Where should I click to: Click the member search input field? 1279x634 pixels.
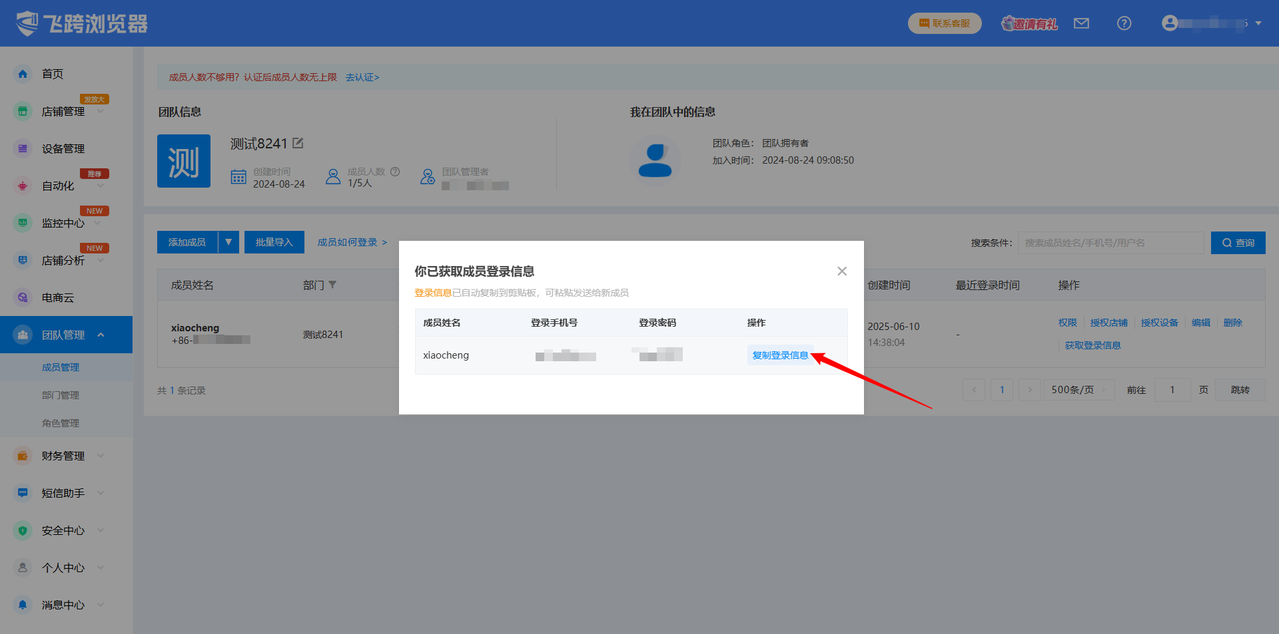point(1110,243)
